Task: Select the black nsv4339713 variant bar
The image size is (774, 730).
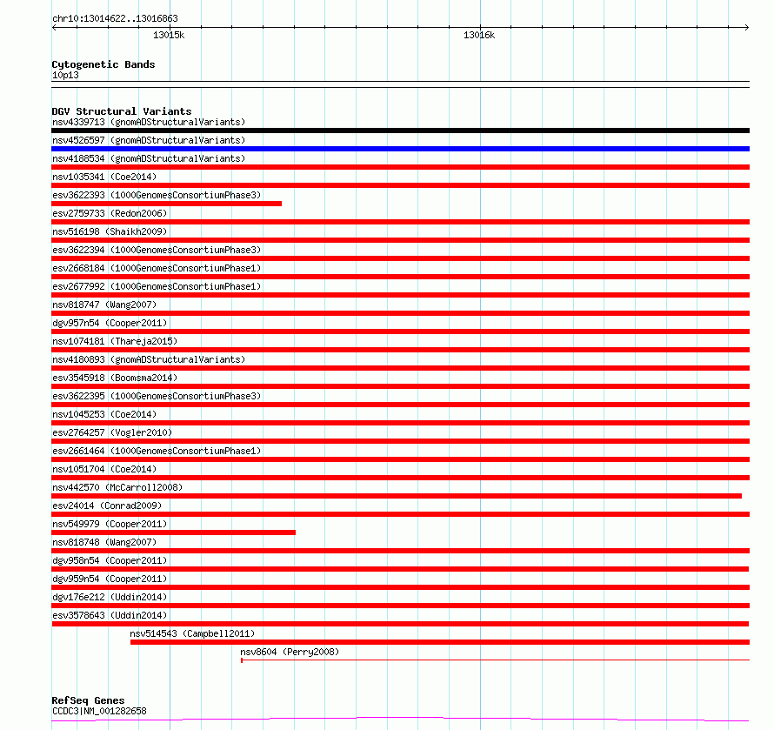Action: pyautogui.click(x=400, y=131)
